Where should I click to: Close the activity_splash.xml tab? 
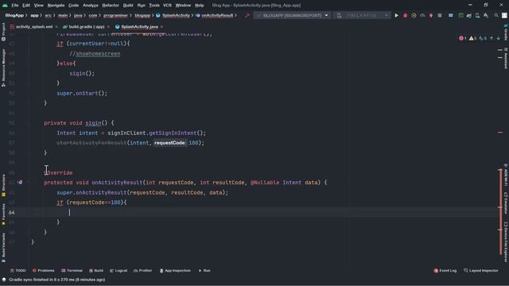56,26
